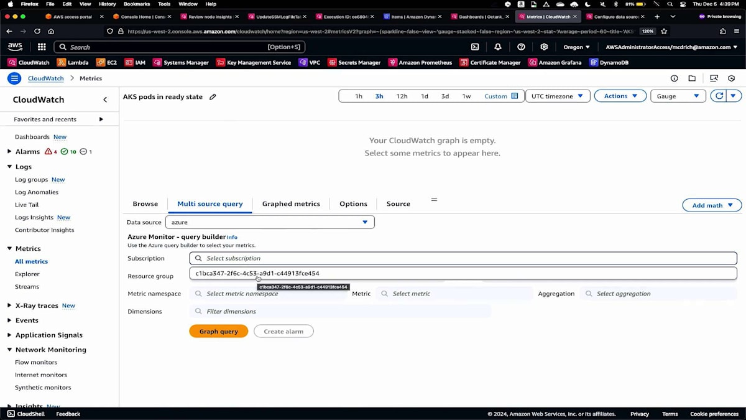Refresh the CloudWatch graph
This screenshot has height=420, width=746.
tap(719, 96)
